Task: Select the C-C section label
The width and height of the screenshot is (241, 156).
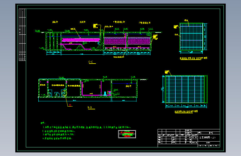Action: click(91, 62)
